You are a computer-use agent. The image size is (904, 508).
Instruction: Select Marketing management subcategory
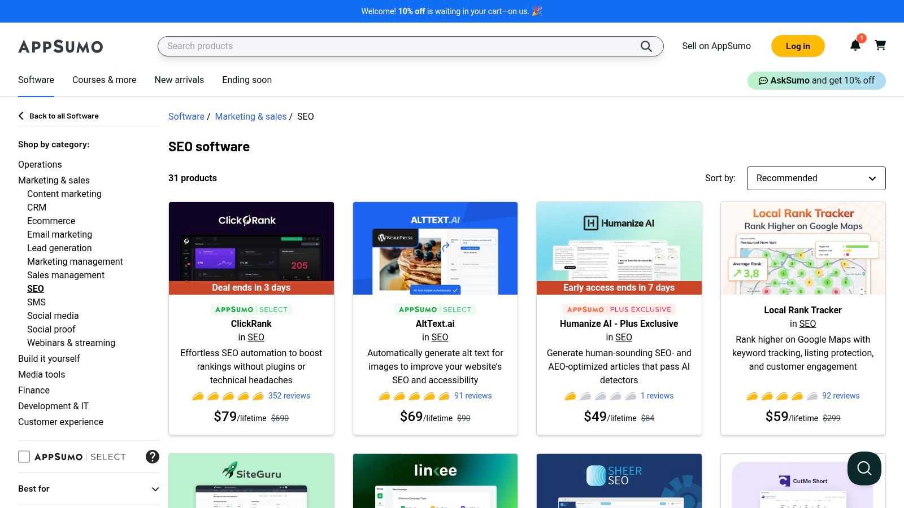(x=75, y=261)
